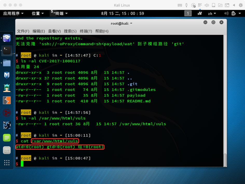Image resolution: width=245 pixels, height=184 pixels.
Task: Open the 终端 app menu in panel
Action: (x=59, y=14)
